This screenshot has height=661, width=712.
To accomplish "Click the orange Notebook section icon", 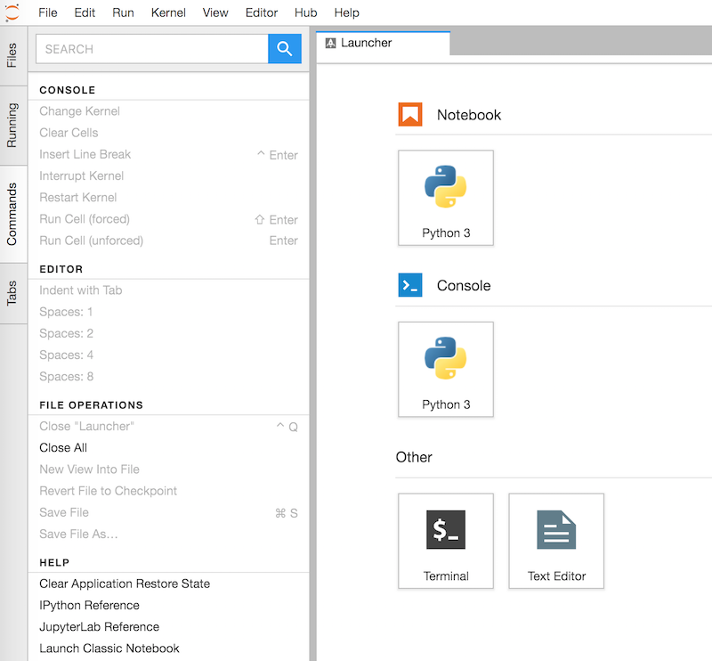I will [409, 114].
